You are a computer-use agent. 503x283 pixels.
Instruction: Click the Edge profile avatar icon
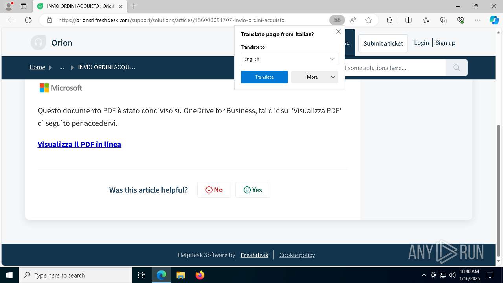pos(9,6)
